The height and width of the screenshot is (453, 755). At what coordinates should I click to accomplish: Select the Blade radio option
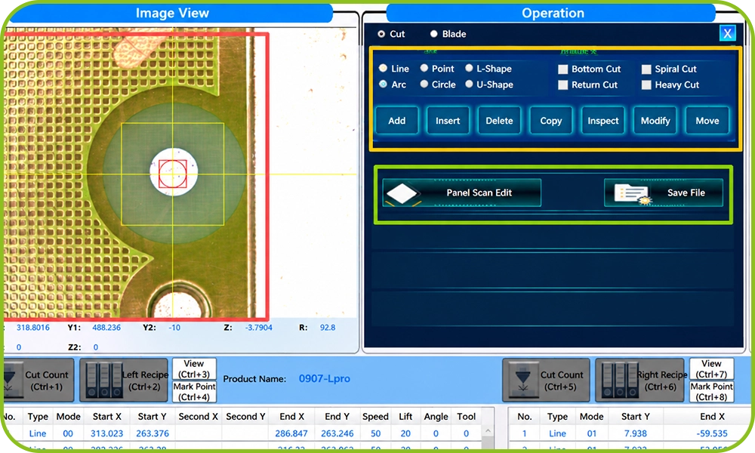click(434, 34)
